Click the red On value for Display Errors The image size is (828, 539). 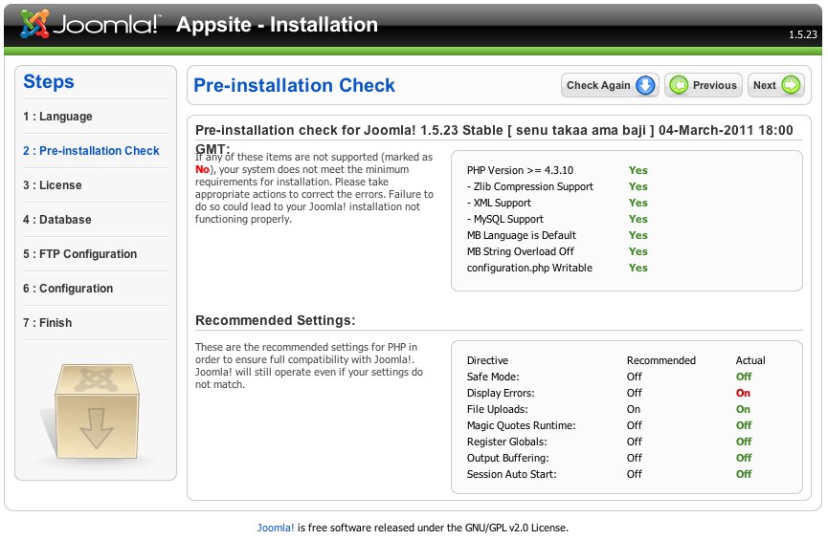[x=743, y=394]
